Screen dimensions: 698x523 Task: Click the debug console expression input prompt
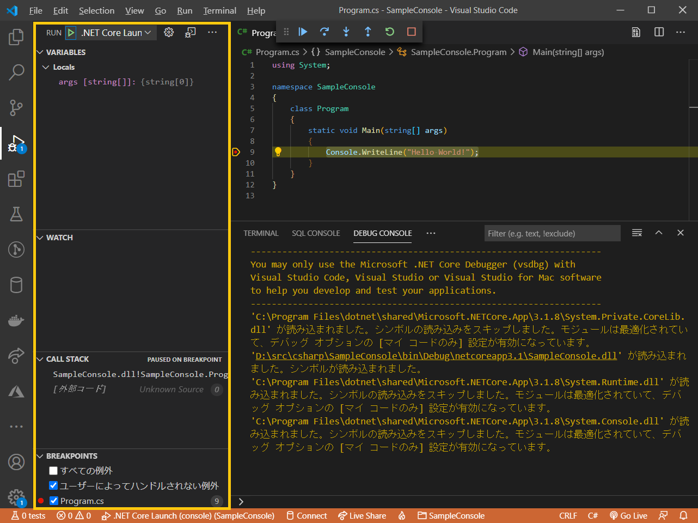466,501
